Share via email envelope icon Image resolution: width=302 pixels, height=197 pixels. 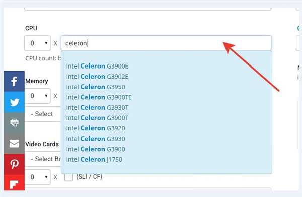coord(14,144)
